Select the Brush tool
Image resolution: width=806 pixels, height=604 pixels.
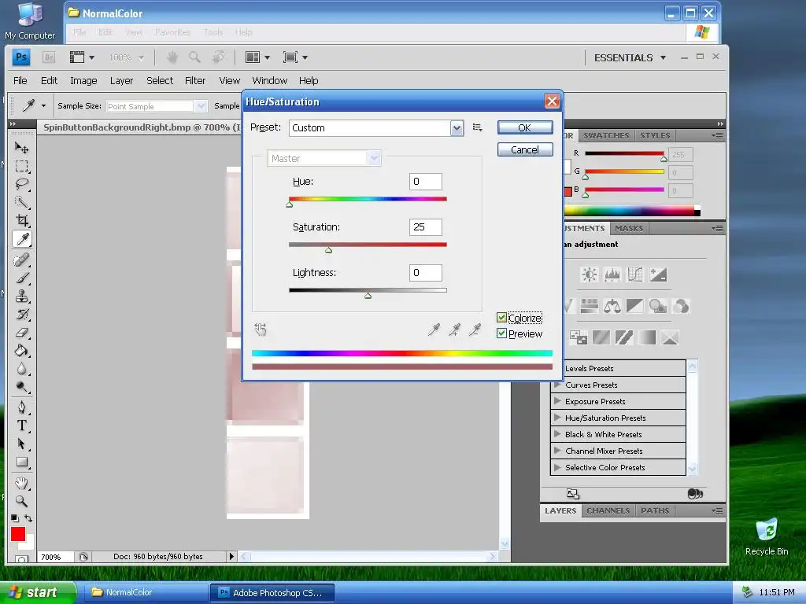(21, 278)
